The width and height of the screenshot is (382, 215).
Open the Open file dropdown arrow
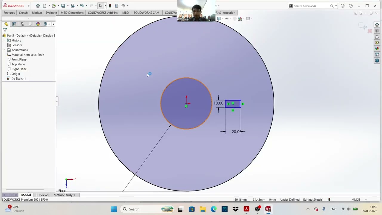click(58, 6)
